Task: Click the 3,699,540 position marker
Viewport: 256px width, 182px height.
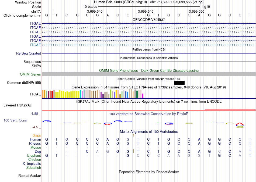Action: [x=95, y=11]
